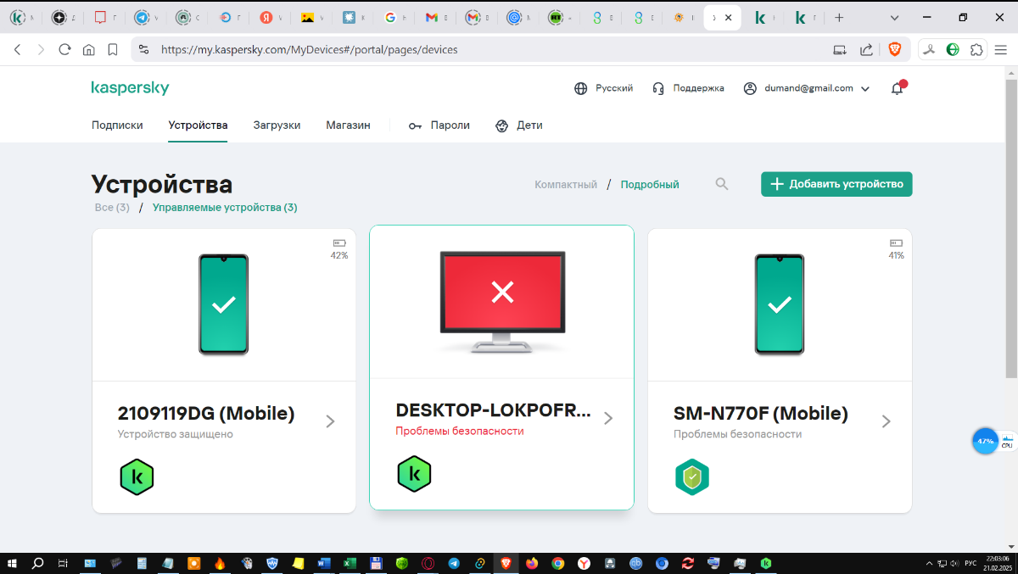This screenshot has height=574, width=1018.
Task: Show Все (3) devices filter
Action: click(112, 207)
